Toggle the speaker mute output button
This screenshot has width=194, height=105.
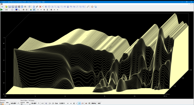[74, 103]
